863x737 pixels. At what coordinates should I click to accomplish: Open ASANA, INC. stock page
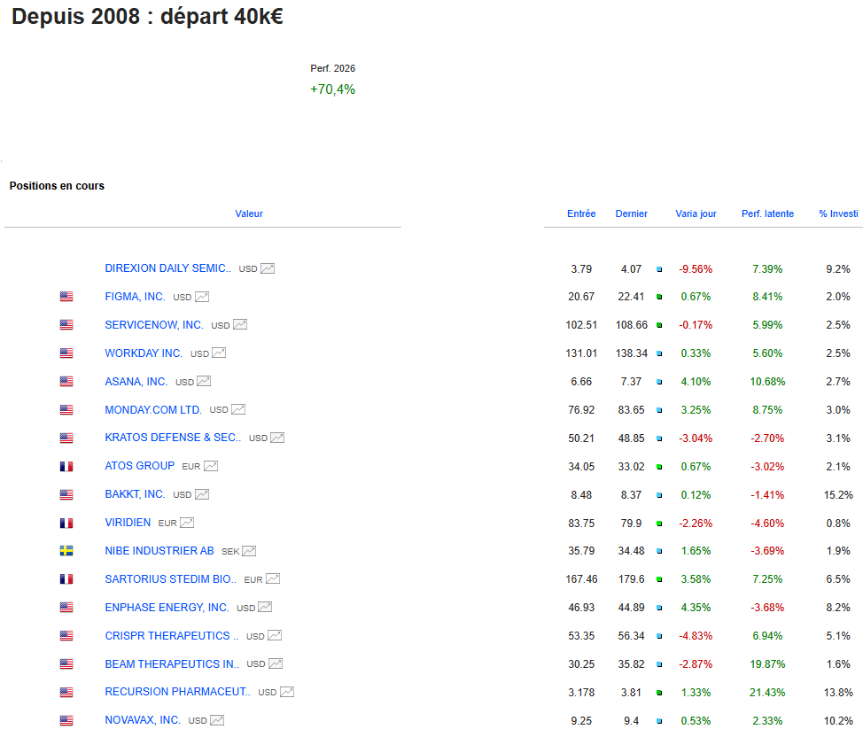(136, 382)
